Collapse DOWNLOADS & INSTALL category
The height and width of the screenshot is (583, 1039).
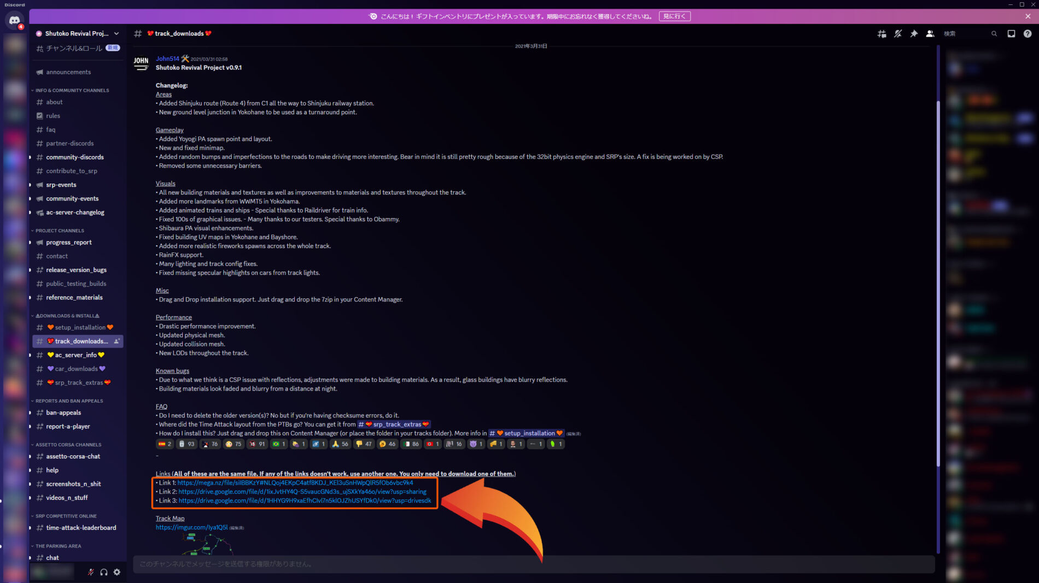[66, 316]
